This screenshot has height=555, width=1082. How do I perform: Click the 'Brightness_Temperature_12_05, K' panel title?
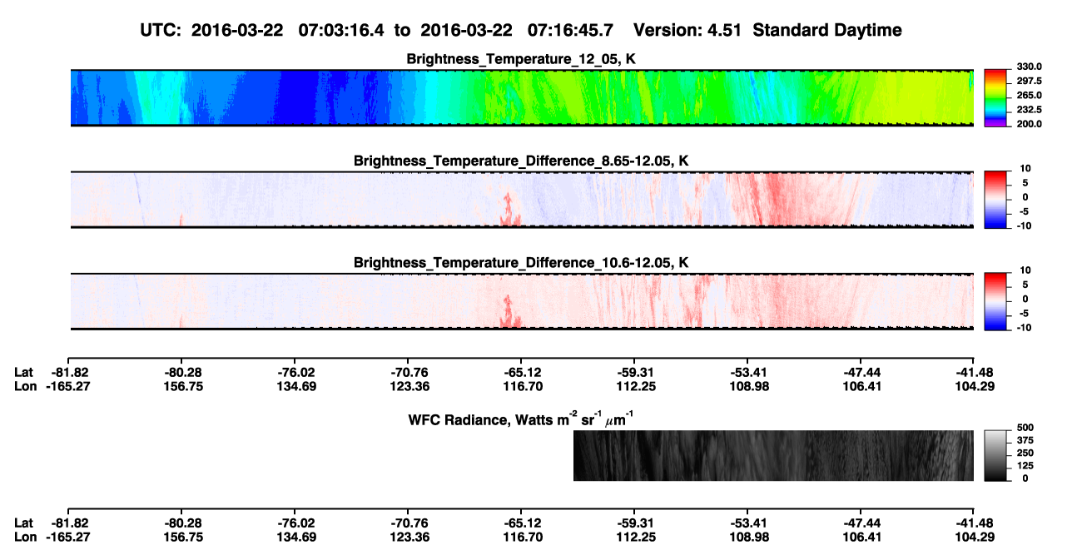pyautogui.click(x=521, y=59)
